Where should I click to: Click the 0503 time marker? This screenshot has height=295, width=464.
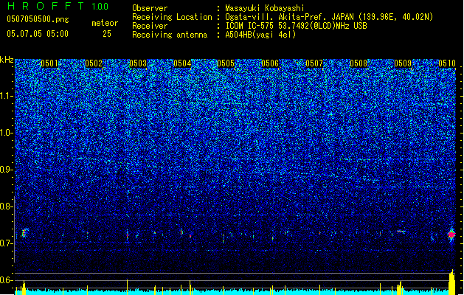[138, 63]
